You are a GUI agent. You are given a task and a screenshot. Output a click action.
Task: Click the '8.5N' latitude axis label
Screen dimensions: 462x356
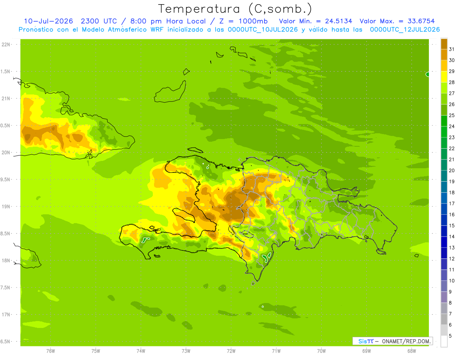(6, 233)
